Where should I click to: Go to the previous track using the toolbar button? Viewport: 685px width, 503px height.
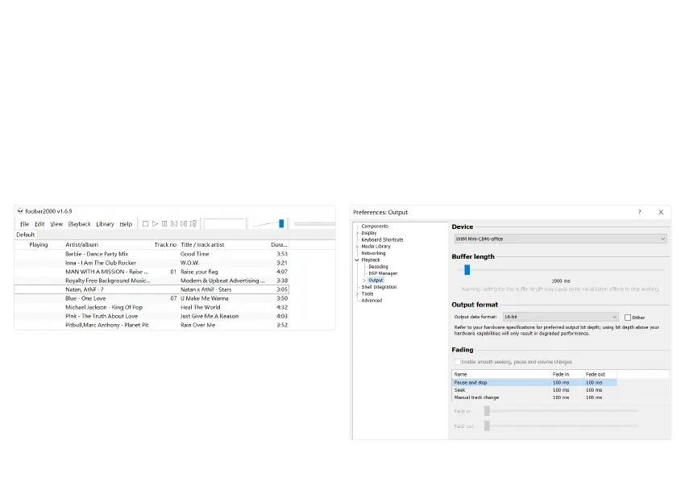[x=174, y=224]
